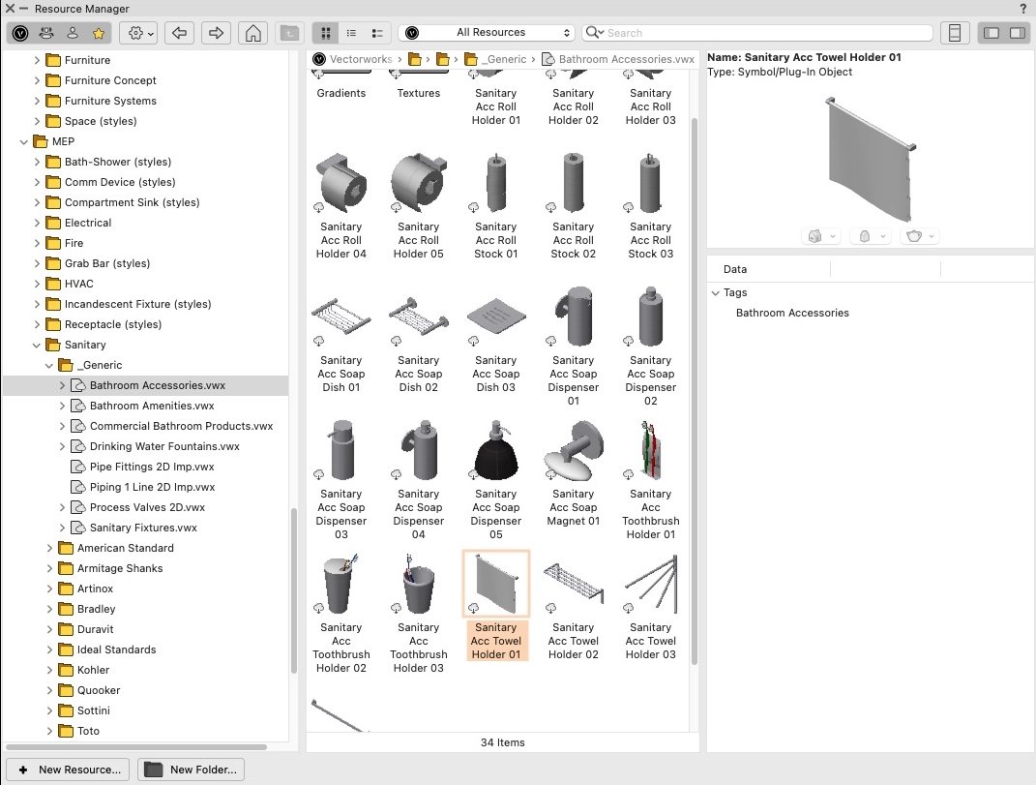
Task: Open the All Resources filter dropdown
Action: click(487, 33)
